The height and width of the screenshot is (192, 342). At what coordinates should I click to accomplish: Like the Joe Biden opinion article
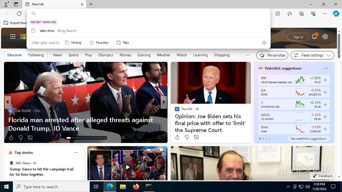(177, 137)
